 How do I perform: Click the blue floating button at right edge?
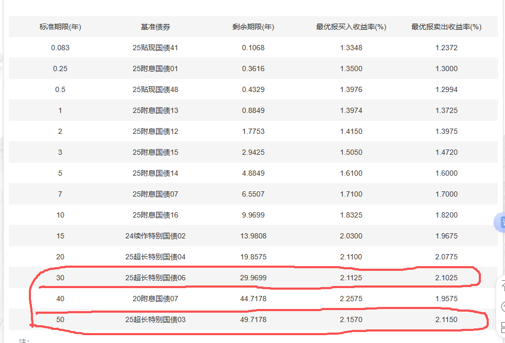[x=500, y=222]
